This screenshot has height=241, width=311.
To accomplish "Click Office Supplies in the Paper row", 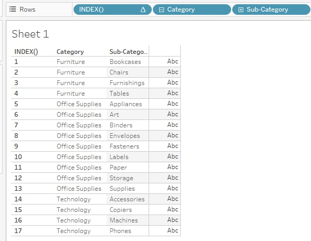I will [x=79, y=167].
